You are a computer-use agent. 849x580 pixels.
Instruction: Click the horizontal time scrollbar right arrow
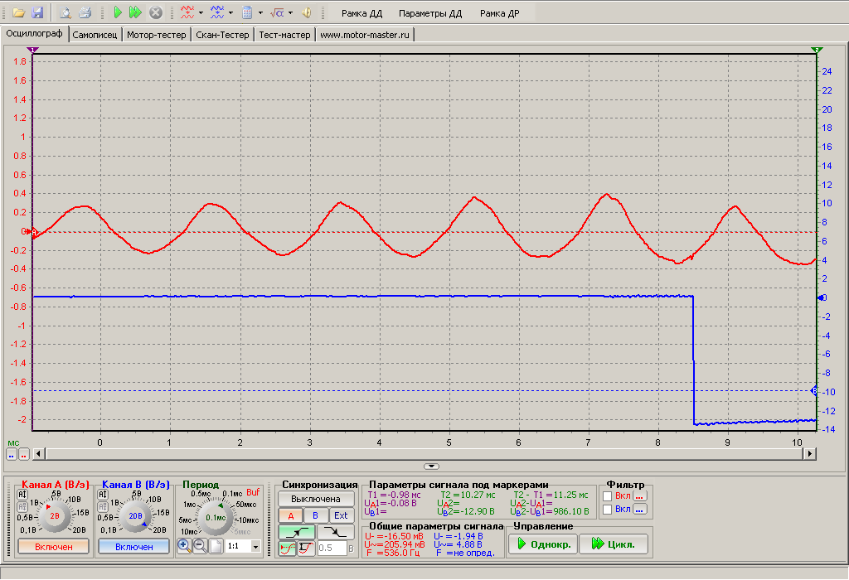809,453
